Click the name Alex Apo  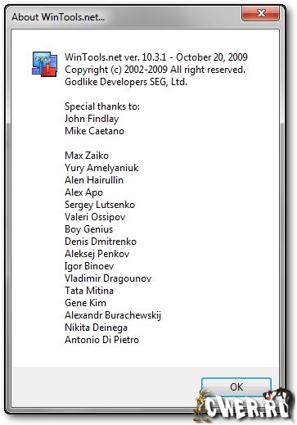click(83, 192)
